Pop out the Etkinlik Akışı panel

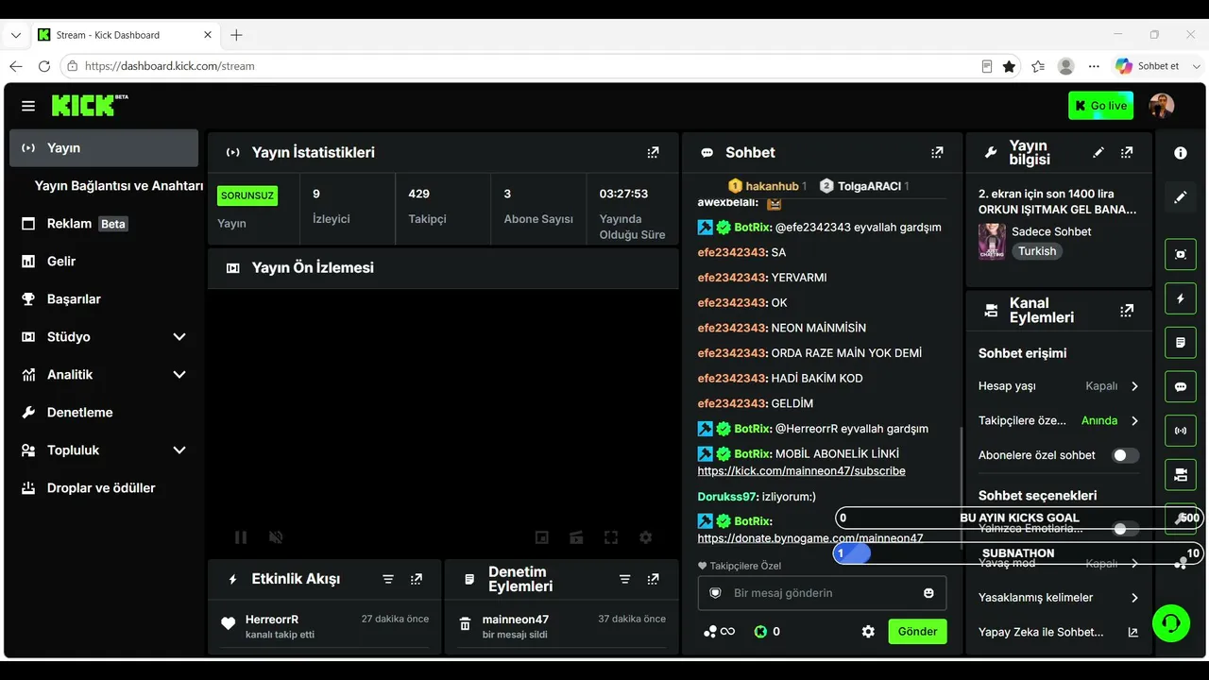coord(417,579)
